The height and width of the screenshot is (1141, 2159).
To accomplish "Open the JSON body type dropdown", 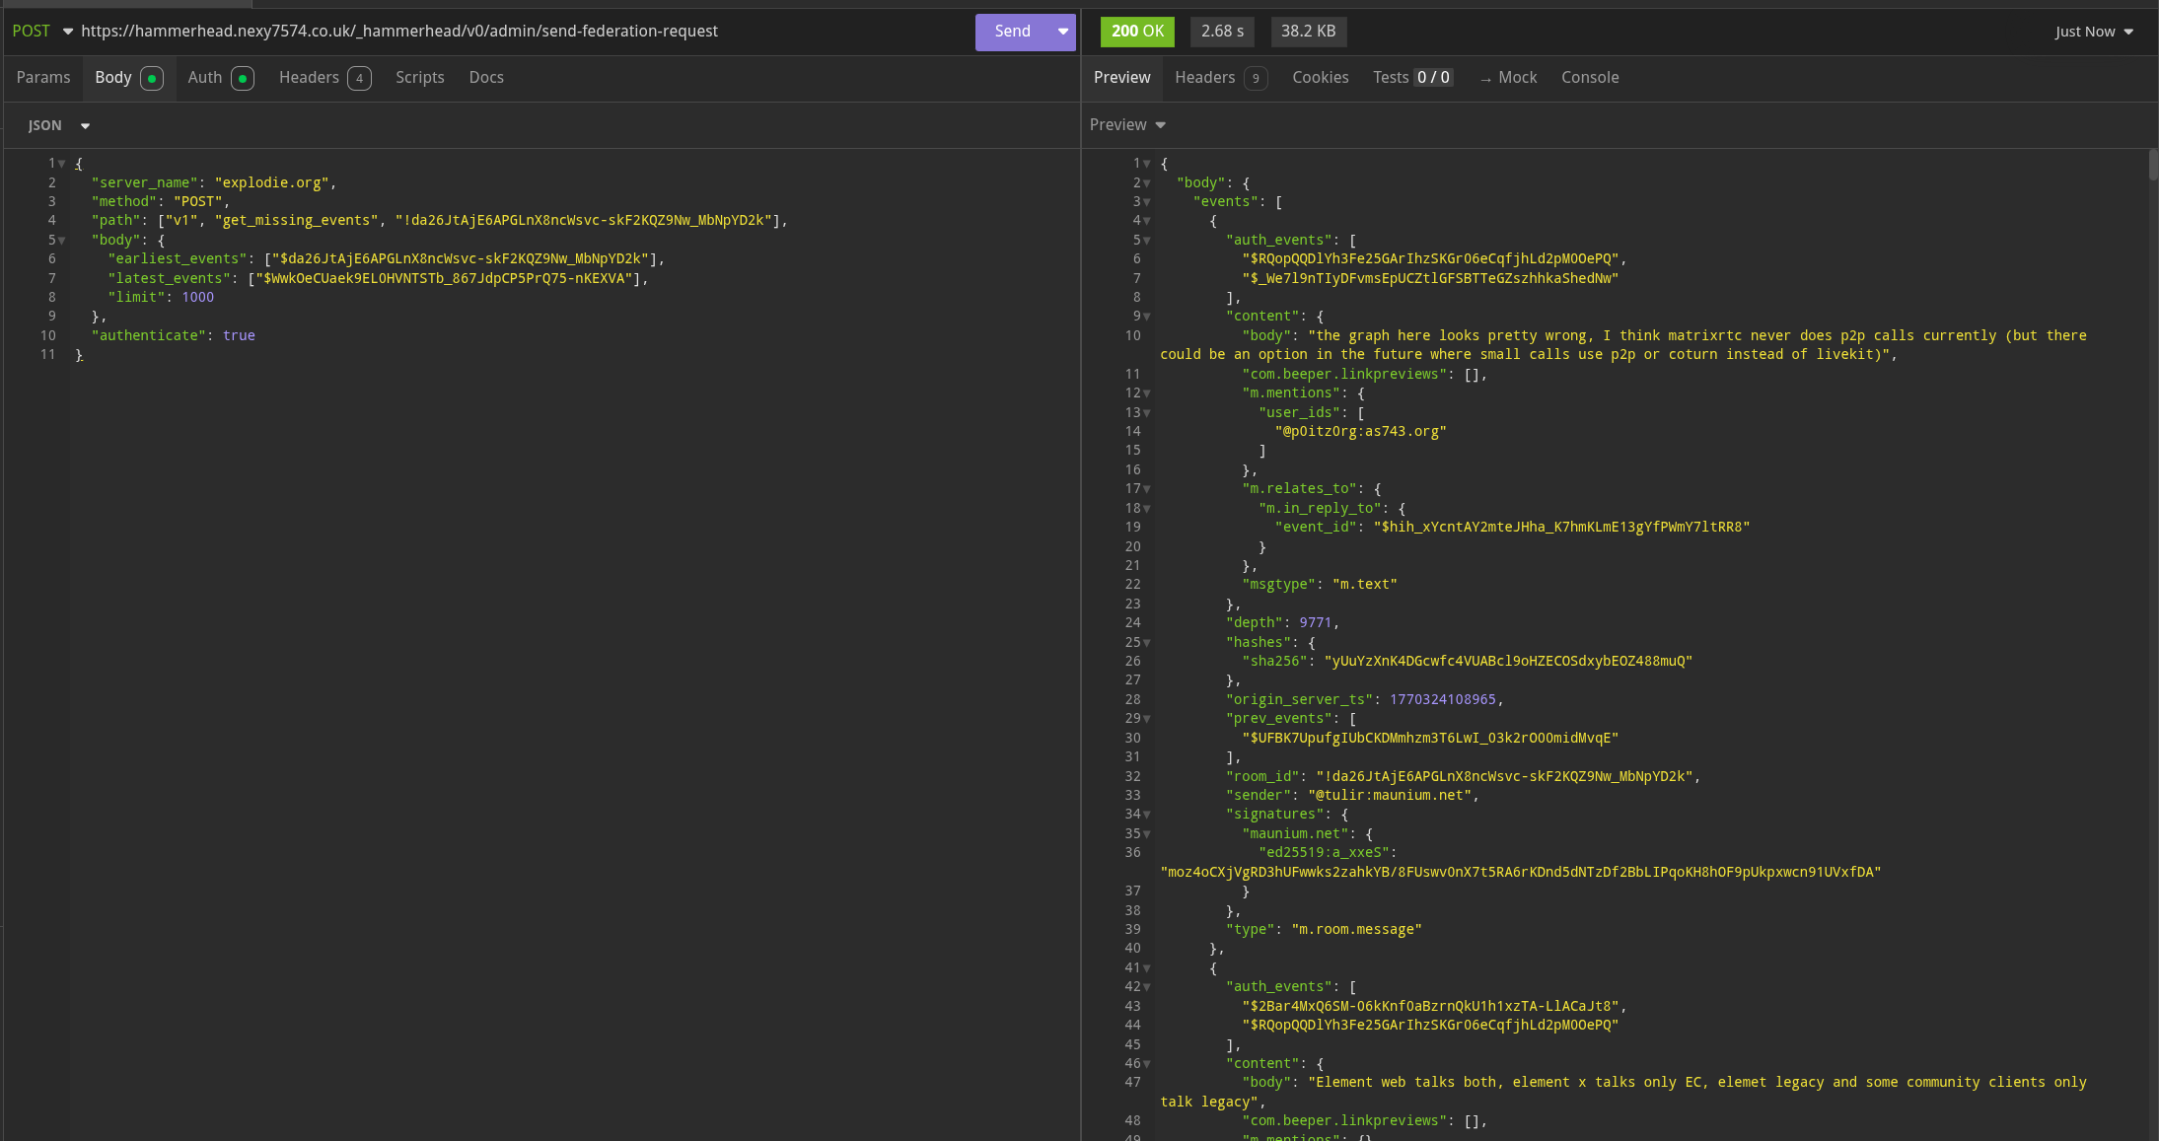I will (59, 125).
